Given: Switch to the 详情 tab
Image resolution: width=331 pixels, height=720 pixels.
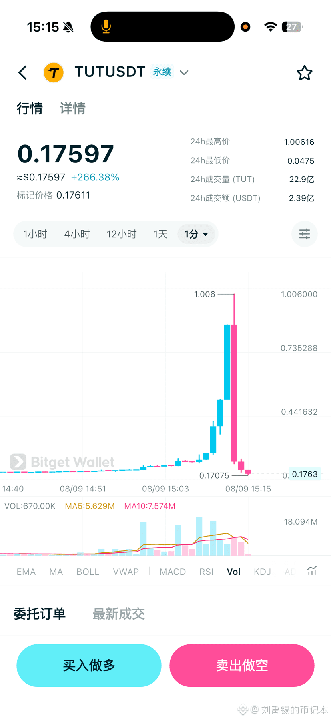Looking at the screenshot, I should click(72, 108).
